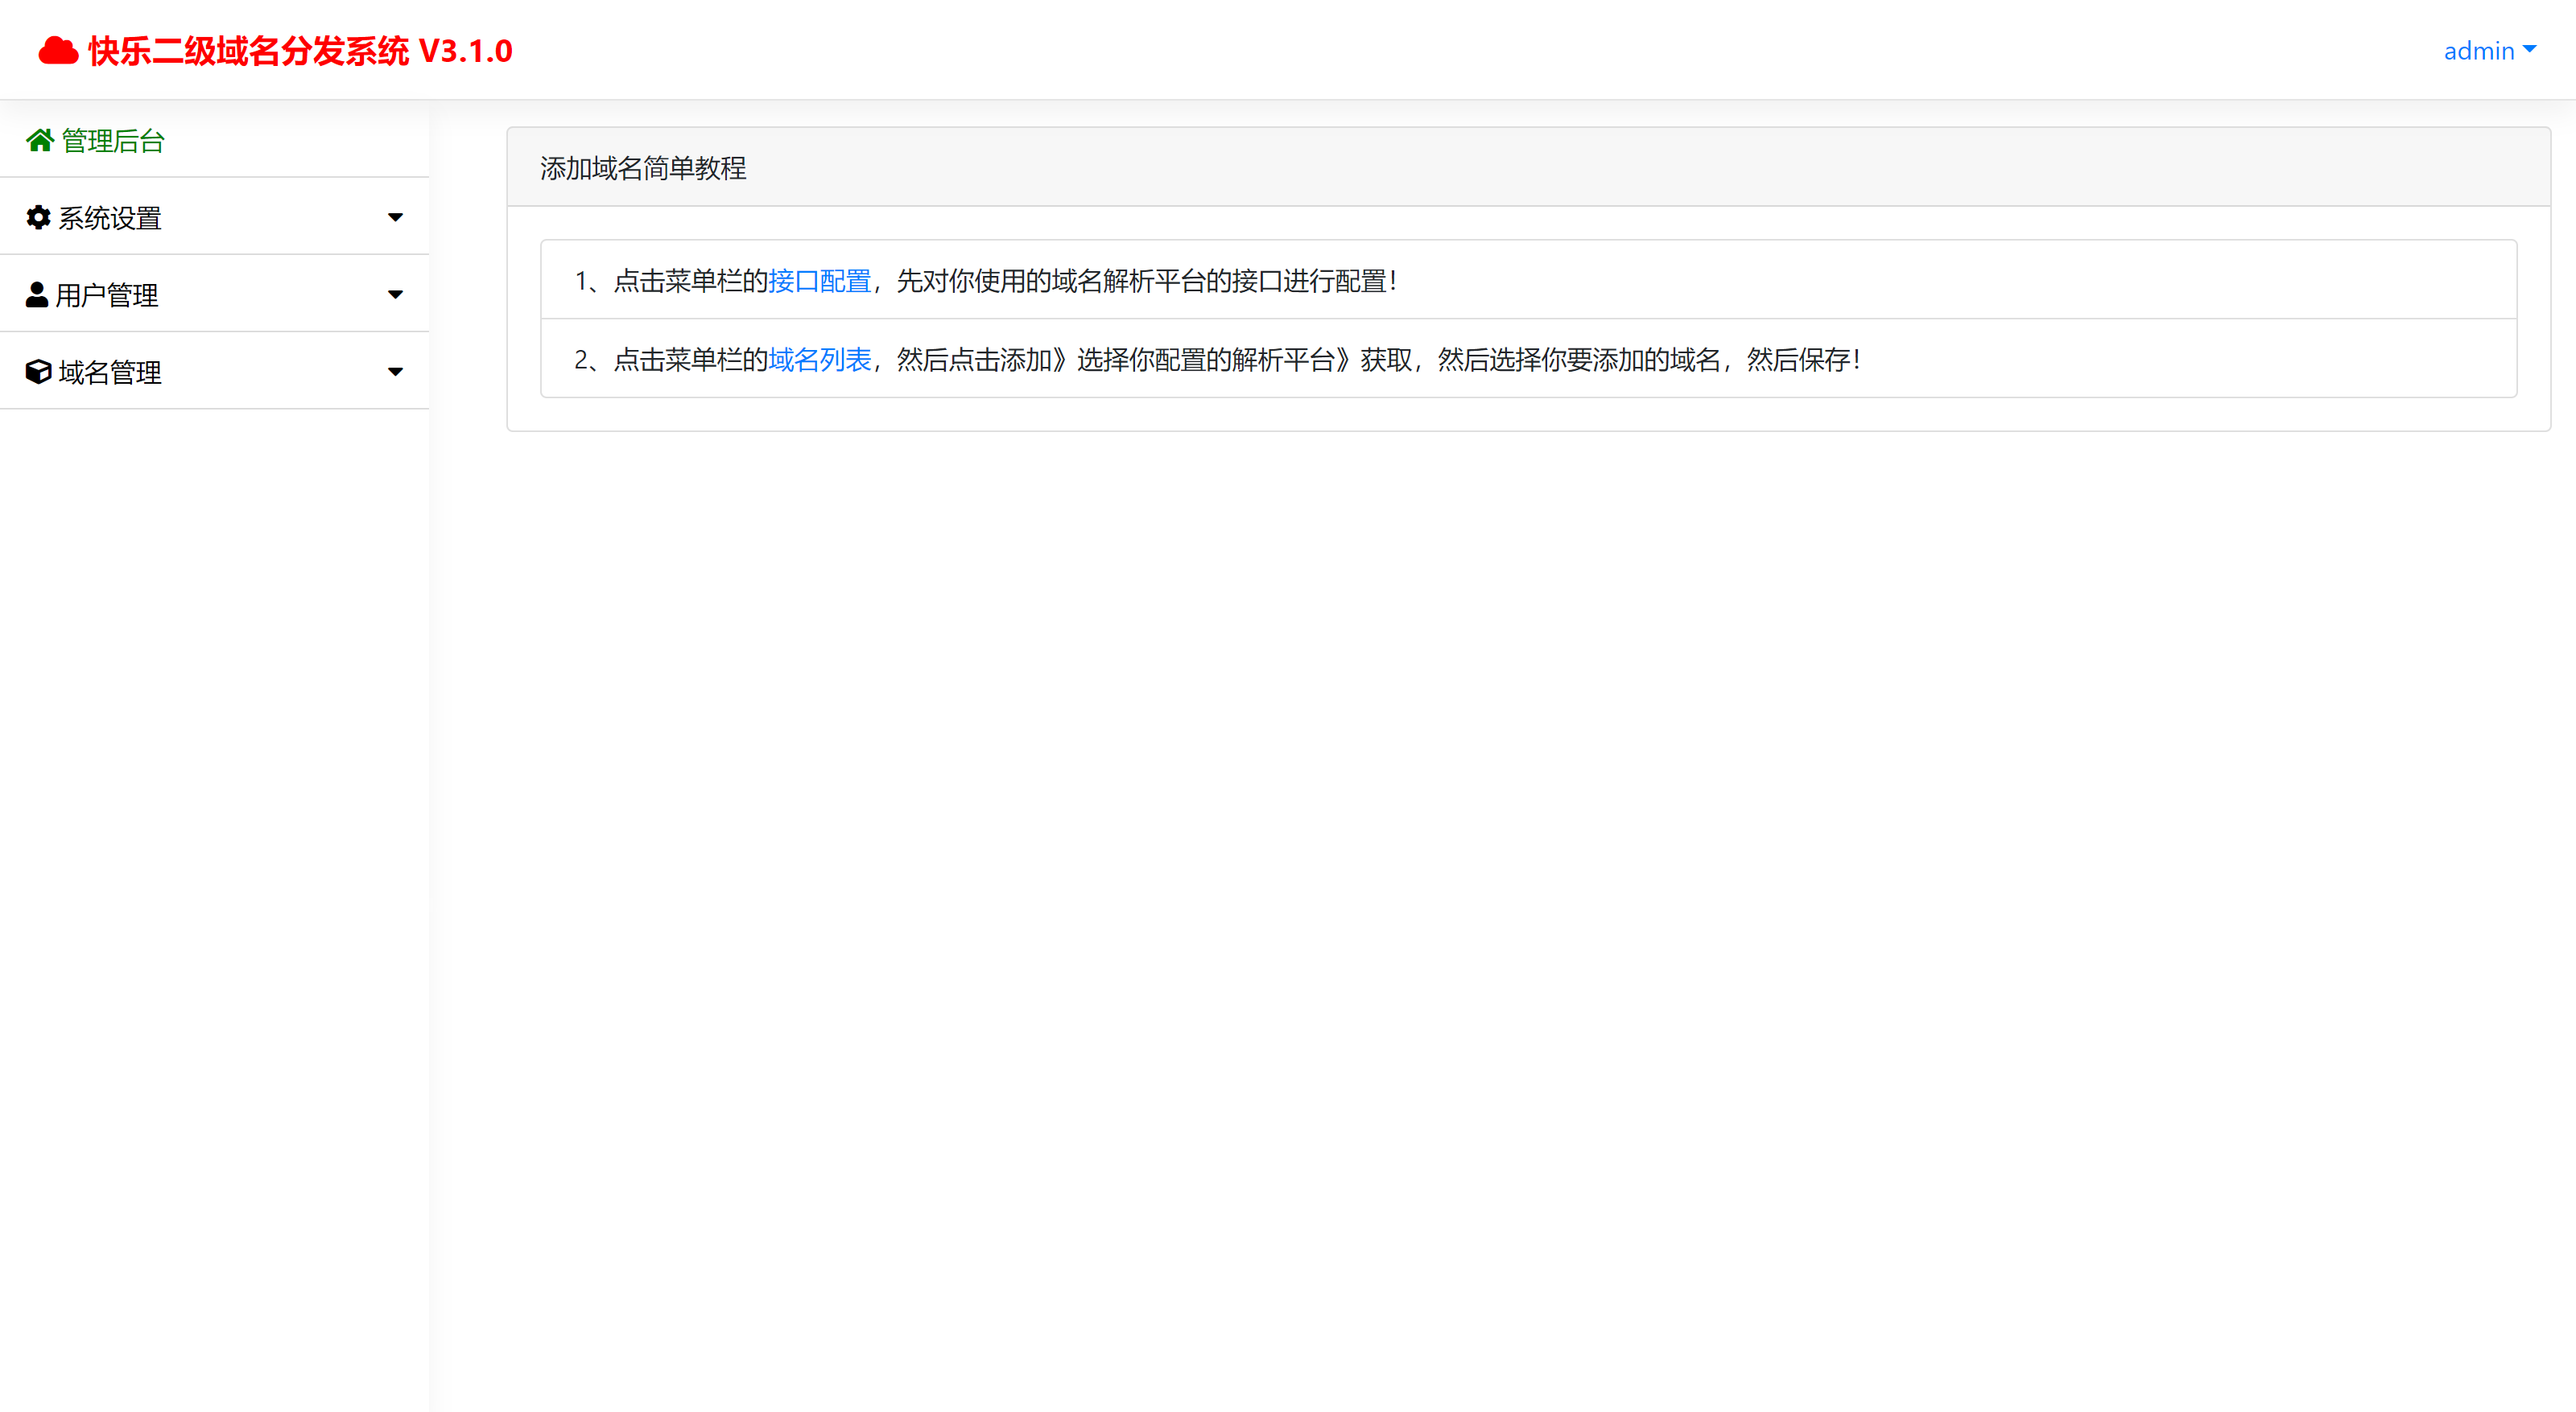Open the 接口配置 link in step one
Image resolution: width=2576 pixels, height=1412 pixels.
819,281
